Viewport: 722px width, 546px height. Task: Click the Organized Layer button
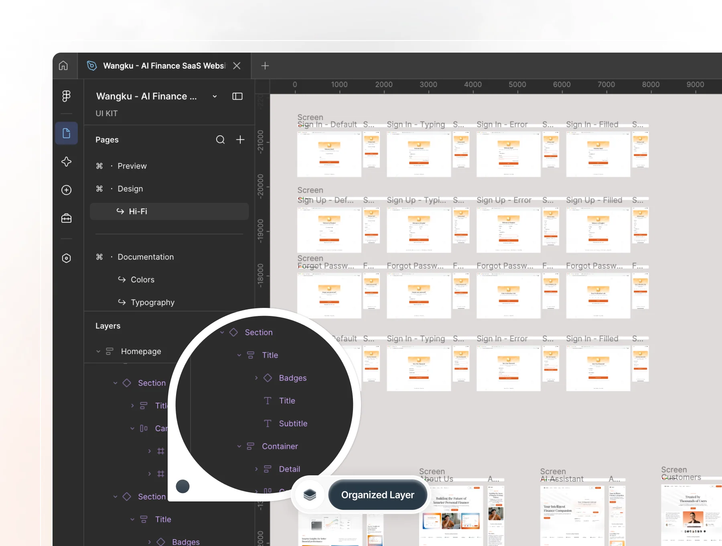[377, 495]
